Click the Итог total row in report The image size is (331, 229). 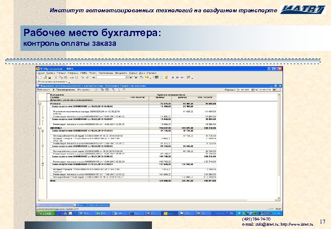(x=133, y=181)
